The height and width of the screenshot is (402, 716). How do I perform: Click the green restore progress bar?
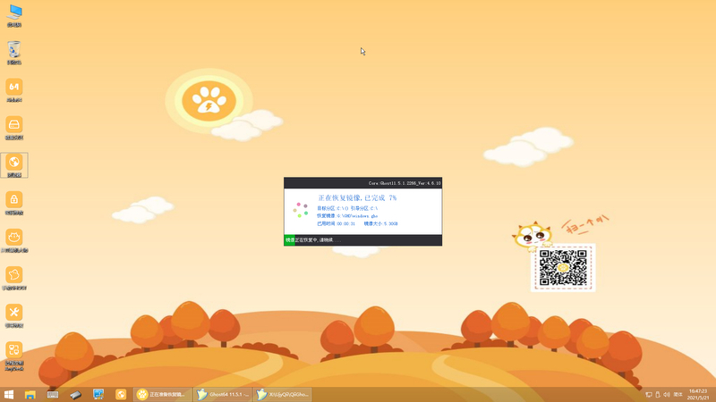pyautogui.click(x=290, y=240)
